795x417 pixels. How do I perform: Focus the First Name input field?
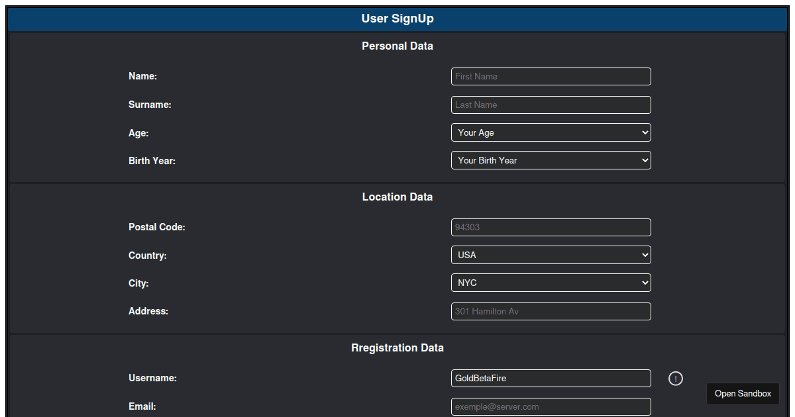[x=551, y=76]
